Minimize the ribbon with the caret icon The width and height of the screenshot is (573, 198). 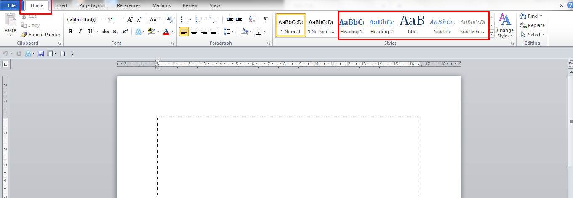pyautogui.click(x=561, y=5)
